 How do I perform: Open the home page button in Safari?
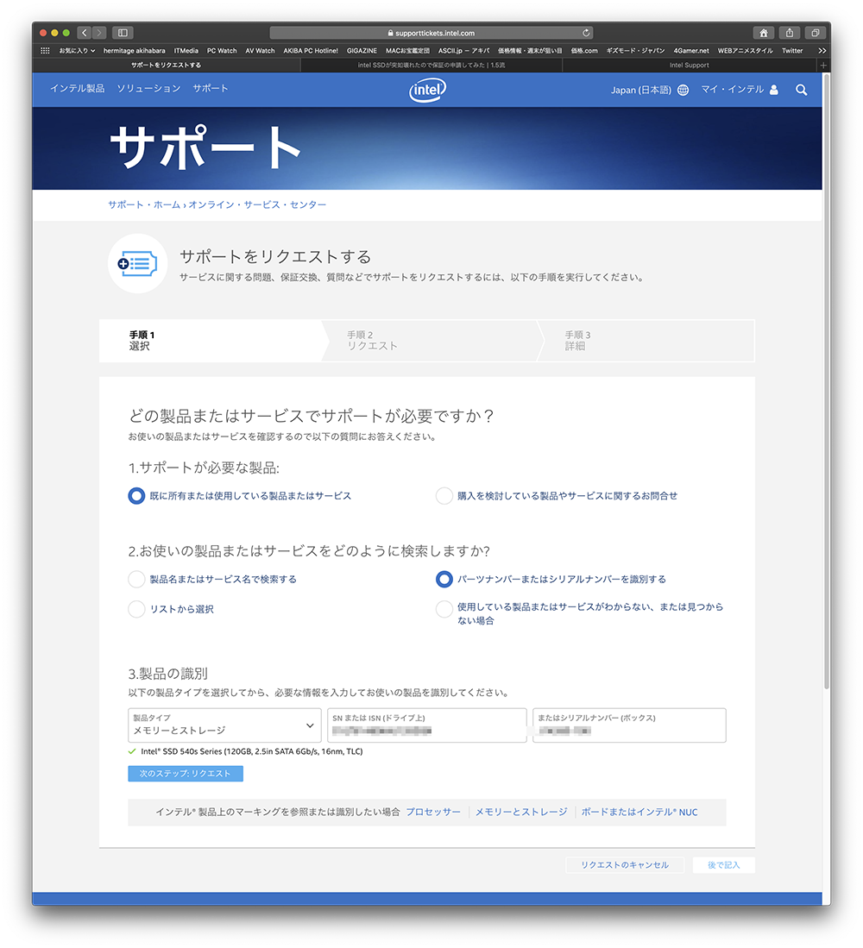tap(763, 33)
